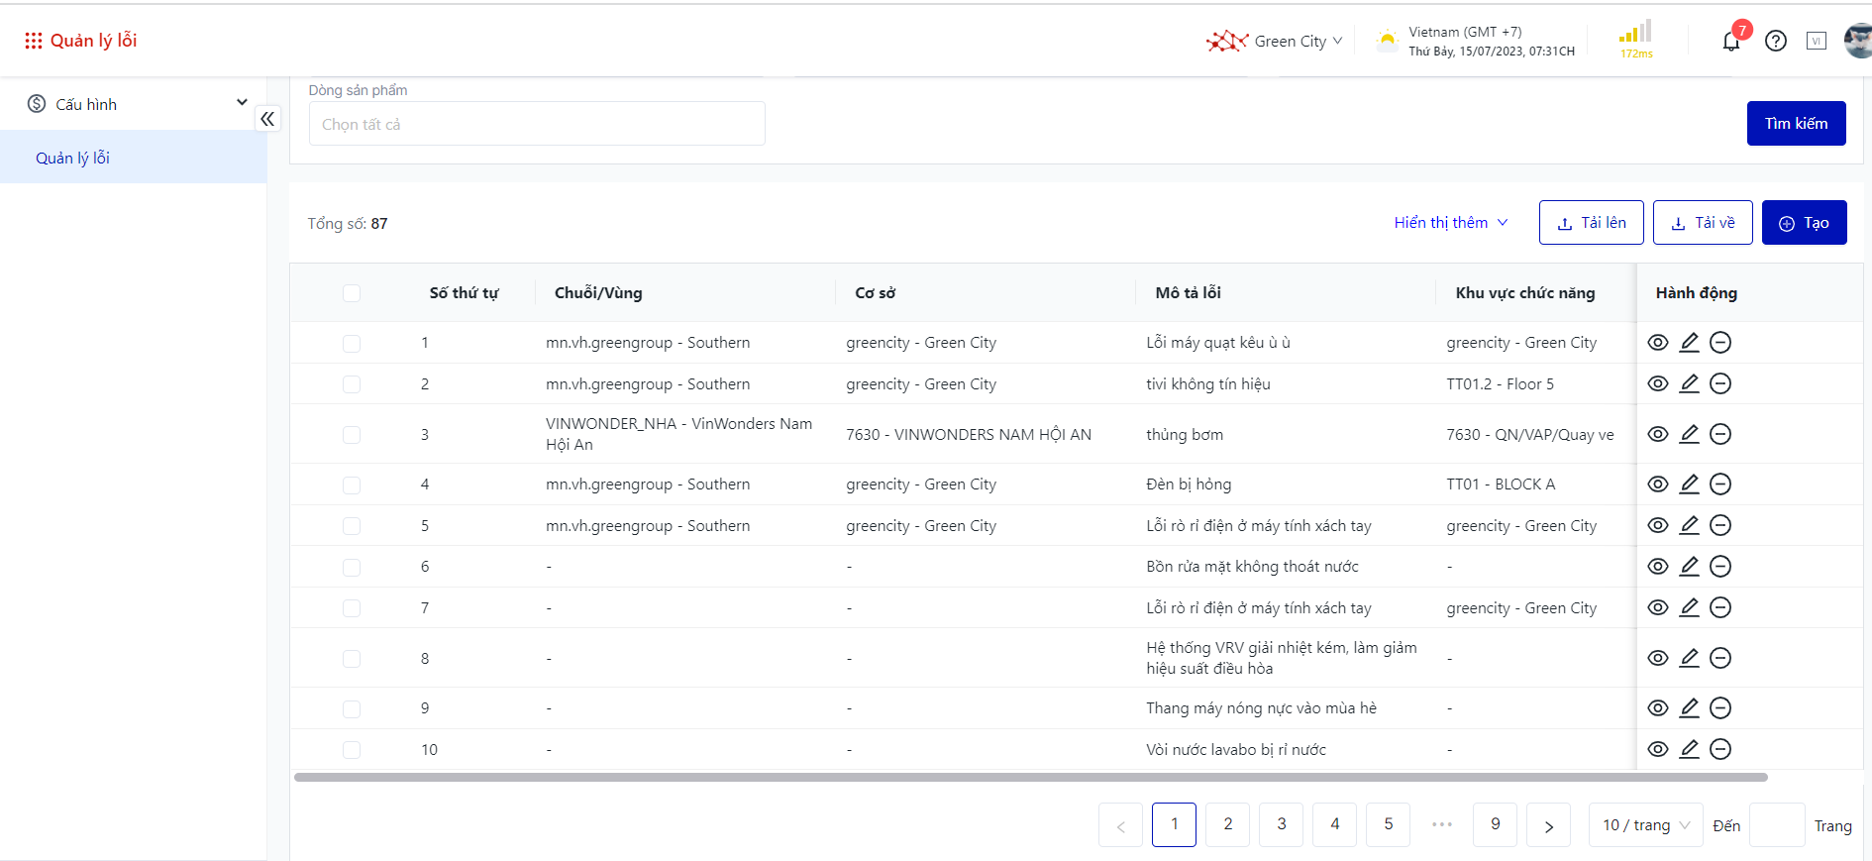Click the help question mark icon
1872x861 pixels.
coord(1776,42)
